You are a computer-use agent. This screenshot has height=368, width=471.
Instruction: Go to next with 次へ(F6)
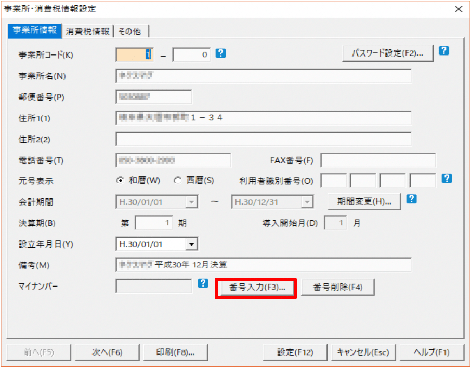pos(107,352)
